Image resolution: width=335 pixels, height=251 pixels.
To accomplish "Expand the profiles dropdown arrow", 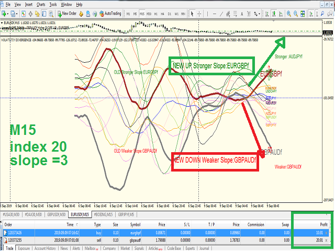I will pyautogui.click(x=17, y=14).
